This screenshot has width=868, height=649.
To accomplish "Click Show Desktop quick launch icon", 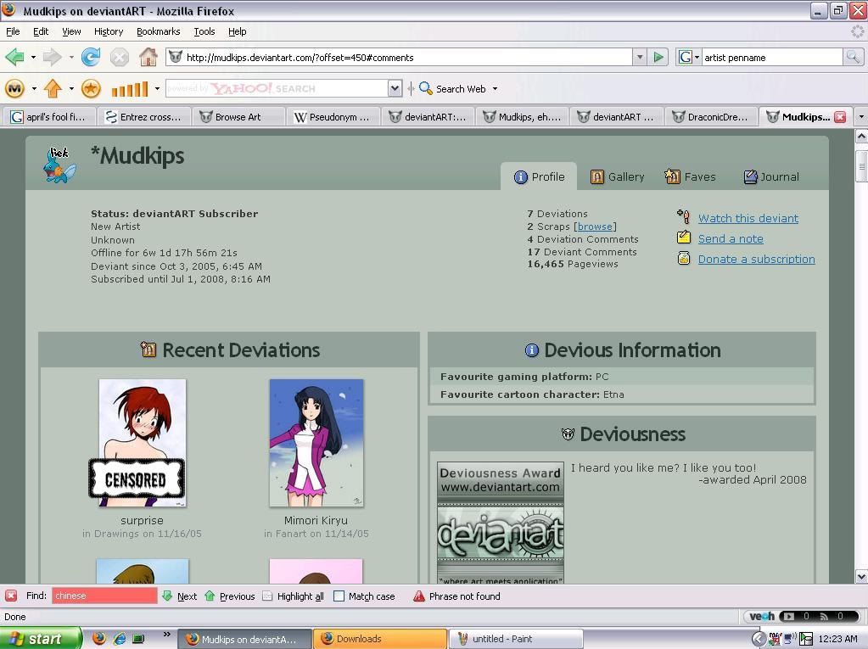I will [138, 639].
